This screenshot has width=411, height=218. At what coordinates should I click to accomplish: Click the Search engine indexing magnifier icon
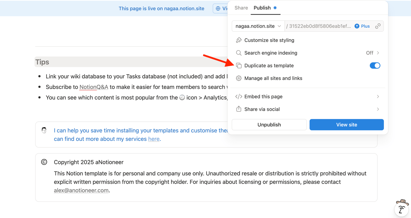coord(239,53)
